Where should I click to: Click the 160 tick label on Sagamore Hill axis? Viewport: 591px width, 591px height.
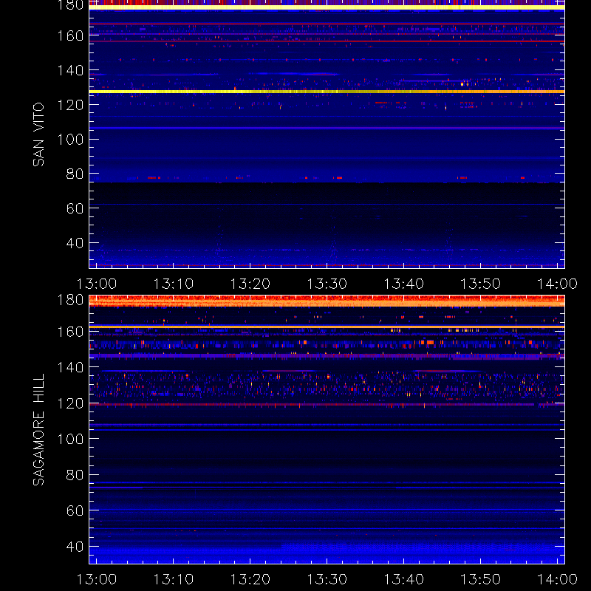pos(70,332)
